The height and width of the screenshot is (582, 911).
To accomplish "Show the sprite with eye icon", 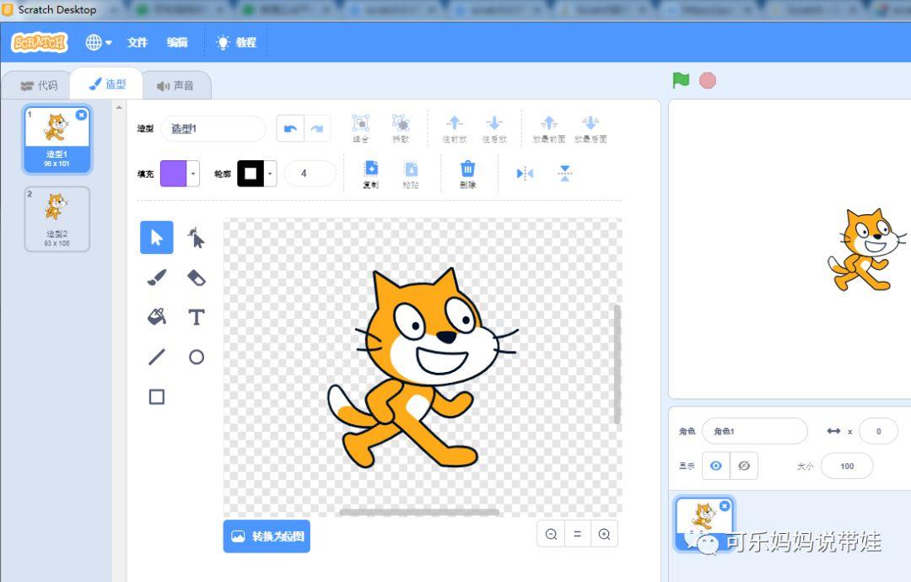I will tap(716, 466).
